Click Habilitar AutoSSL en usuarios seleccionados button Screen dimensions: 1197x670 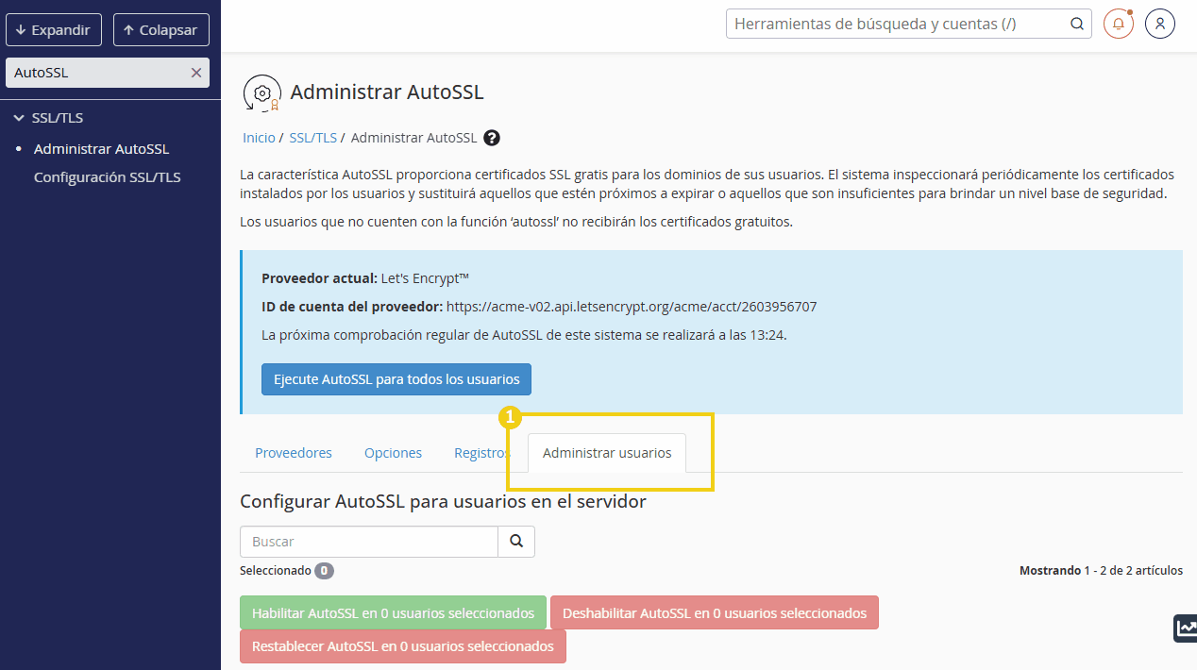click(393, 613)
